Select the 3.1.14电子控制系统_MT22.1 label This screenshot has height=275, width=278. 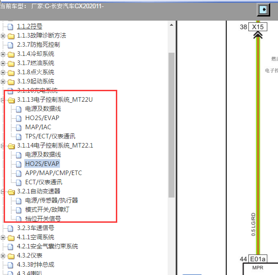[x=55, y=145]
